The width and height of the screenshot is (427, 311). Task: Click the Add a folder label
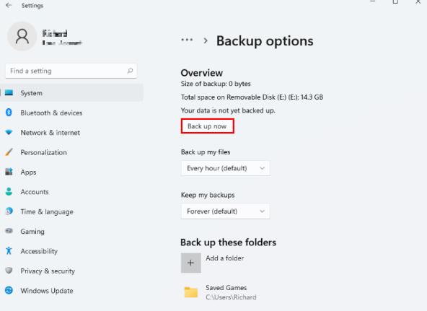[224, 258]
